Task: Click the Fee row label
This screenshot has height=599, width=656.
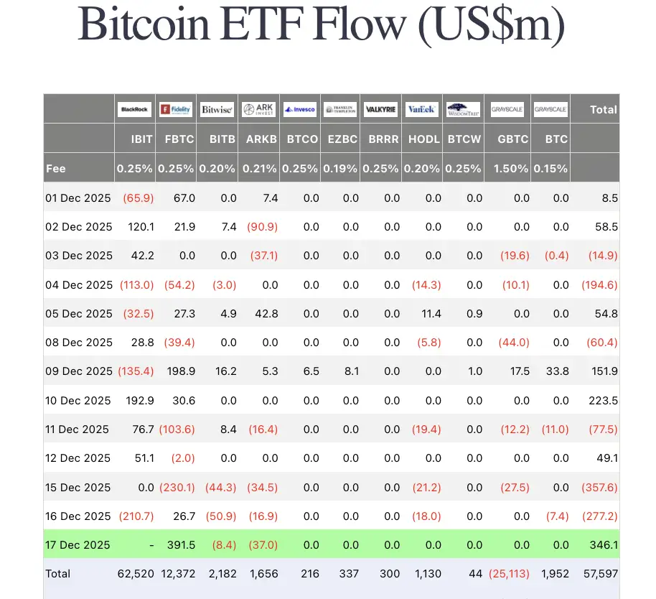Action: pos(56,169)
